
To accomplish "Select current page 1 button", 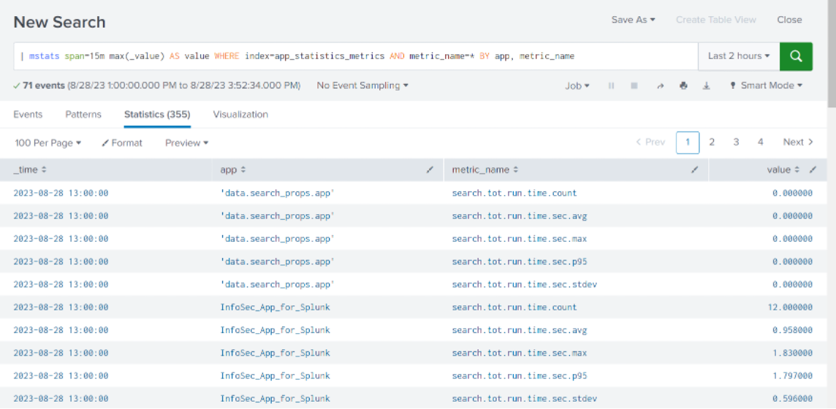I will [688, 142].
